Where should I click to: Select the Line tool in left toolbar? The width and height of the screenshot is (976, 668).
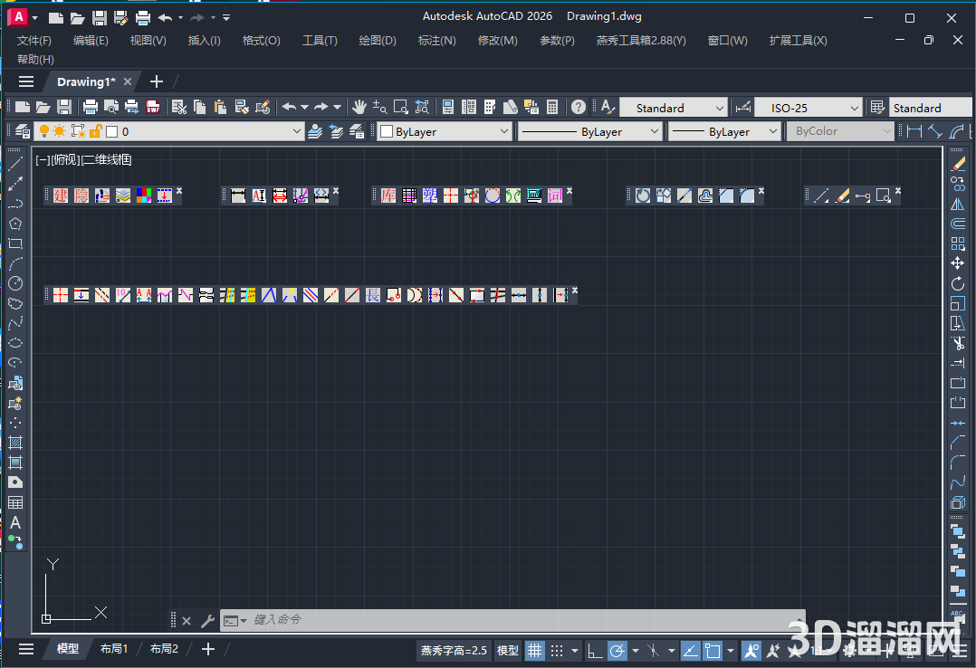[x=15, y=164]
